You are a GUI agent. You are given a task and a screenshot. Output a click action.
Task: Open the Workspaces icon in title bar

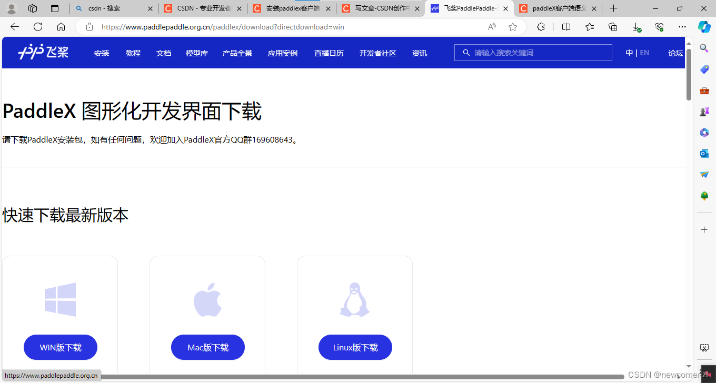click(x=33, y=8)
